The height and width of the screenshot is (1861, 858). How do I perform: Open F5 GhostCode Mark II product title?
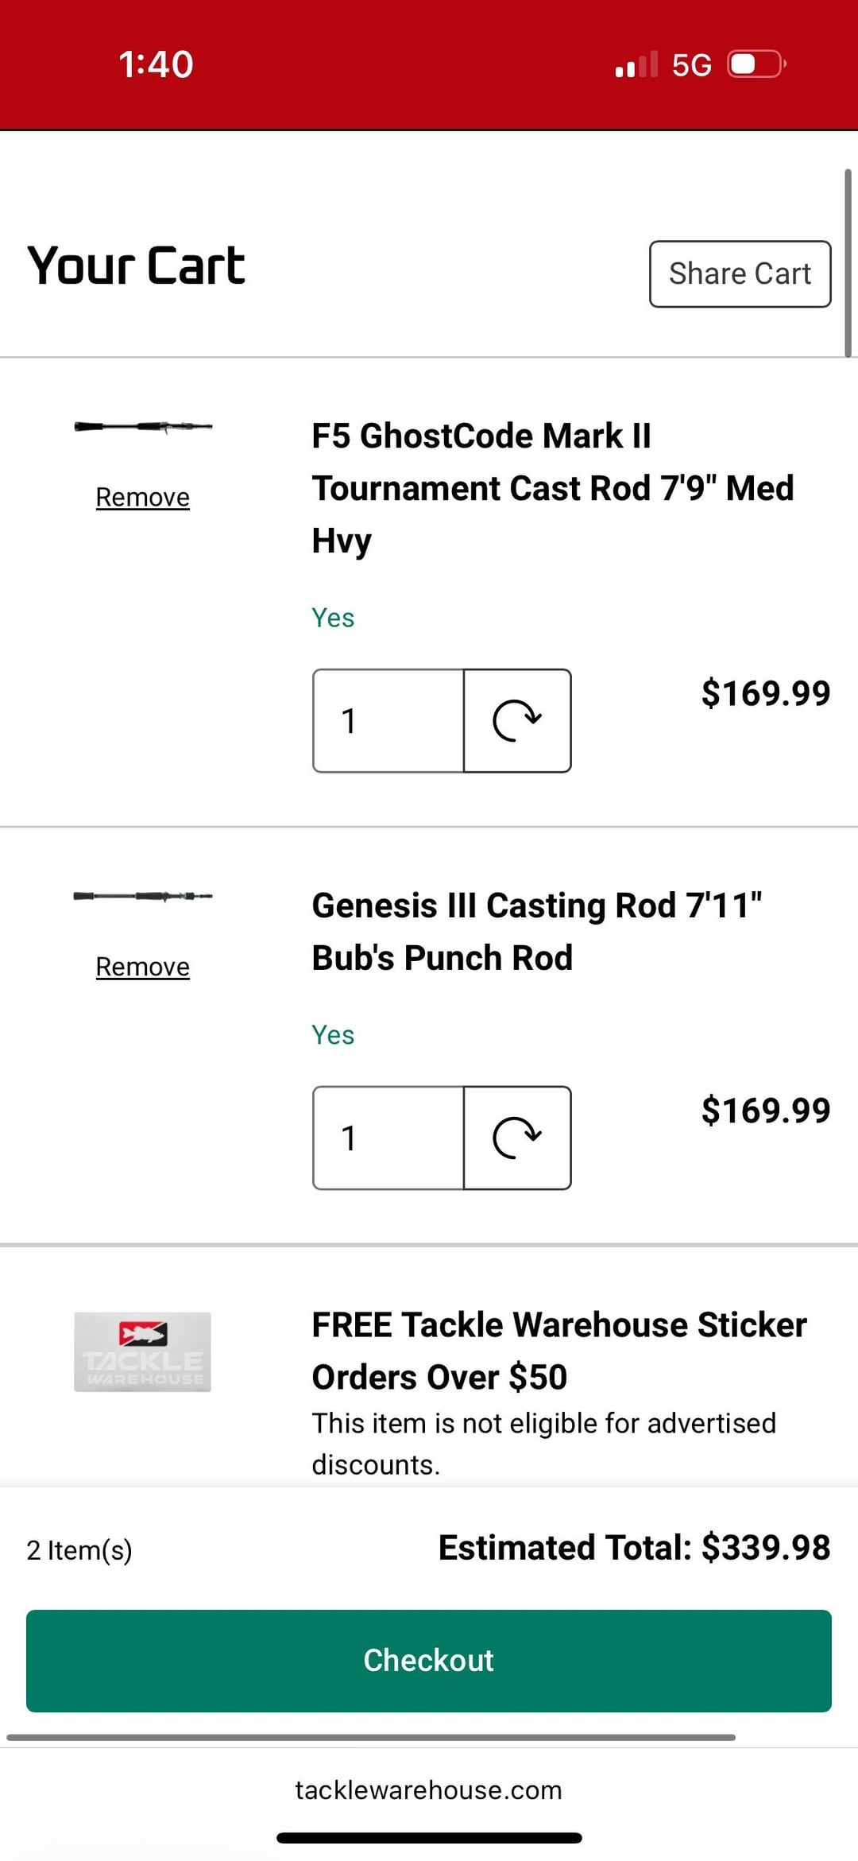click(552, 487)
